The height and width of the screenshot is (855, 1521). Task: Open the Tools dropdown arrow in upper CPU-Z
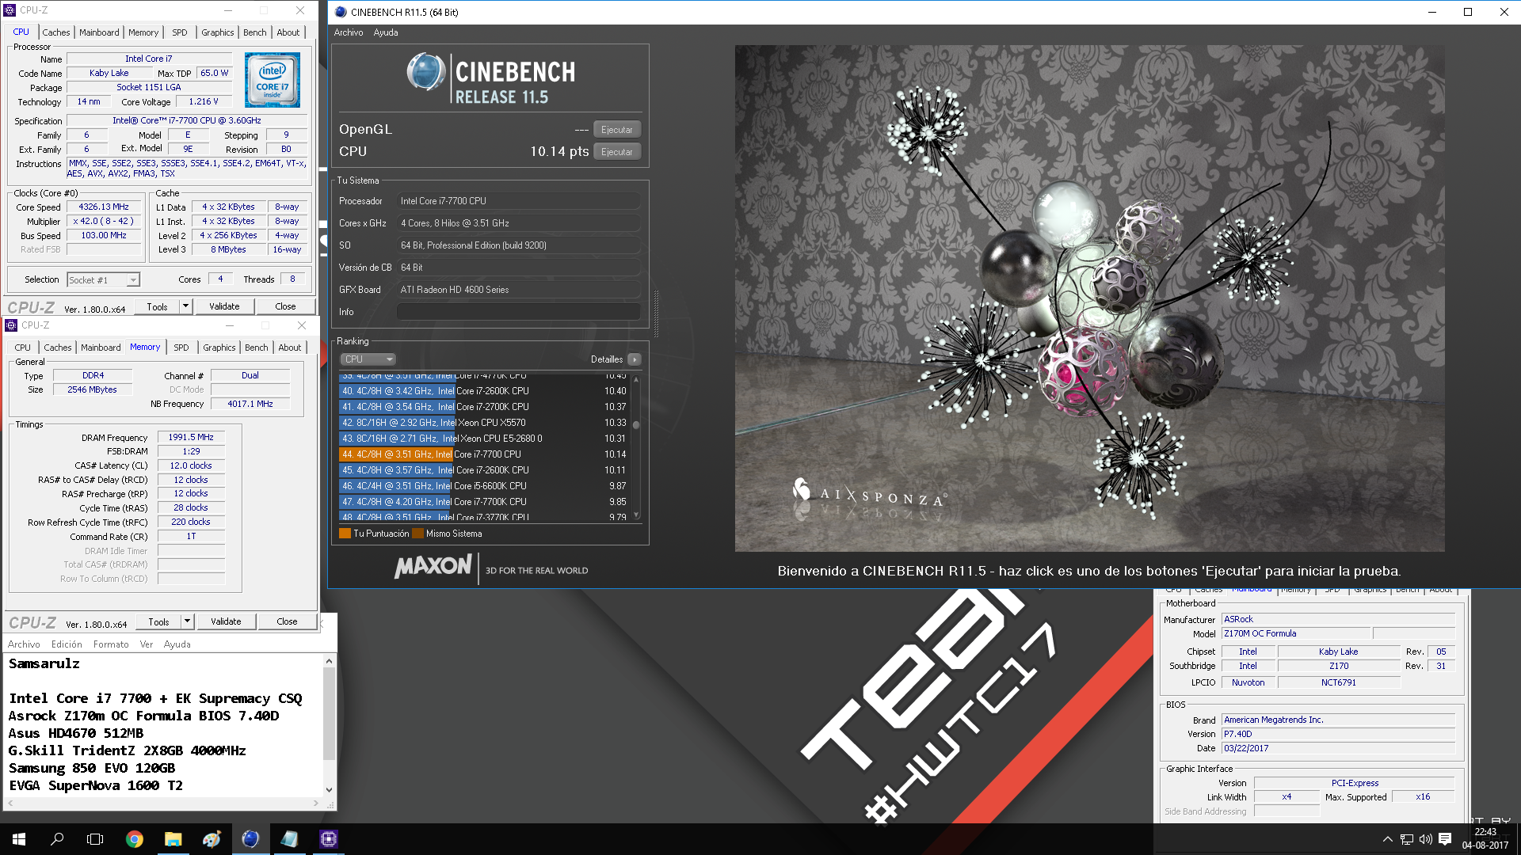(x=185, y=306)
